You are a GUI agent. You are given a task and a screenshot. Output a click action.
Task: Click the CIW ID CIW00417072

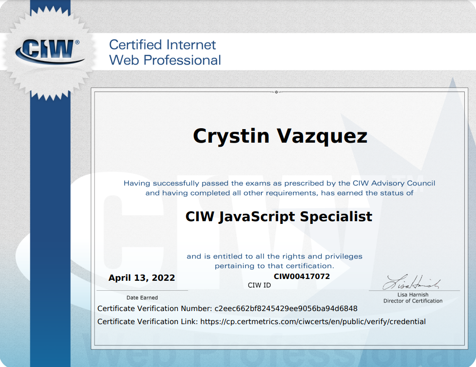click(x=302, y=276)
